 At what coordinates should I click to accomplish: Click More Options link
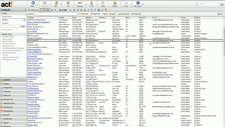click(7, 30)
